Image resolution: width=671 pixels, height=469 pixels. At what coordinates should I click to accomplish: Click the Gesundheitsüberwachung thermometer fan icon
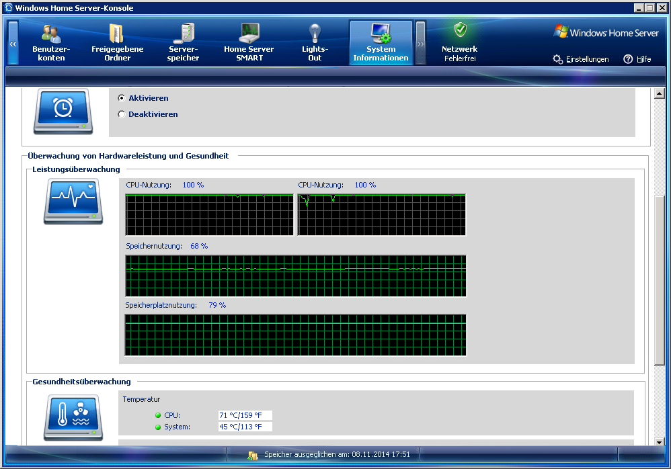tap(73, 417)
